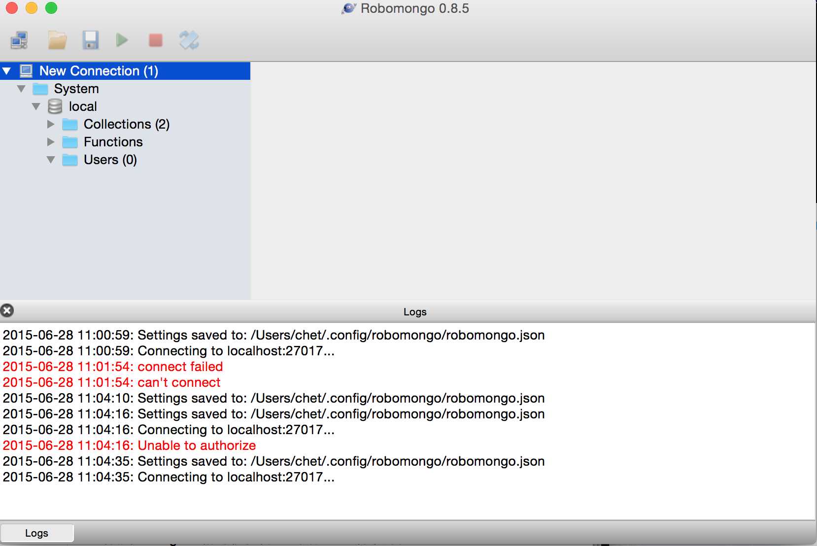This screenshot has width=817, height=546.
Task: Click the 11:04:10 Settings saved log line
Action: click(x=273, y=398)
